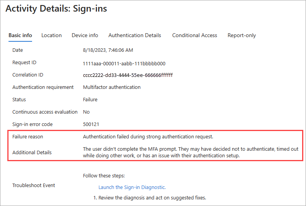This screenshot has width=306, height=206.
Task: Click the Additional Details MFA explanation text
Action: (x=190, y=152)
